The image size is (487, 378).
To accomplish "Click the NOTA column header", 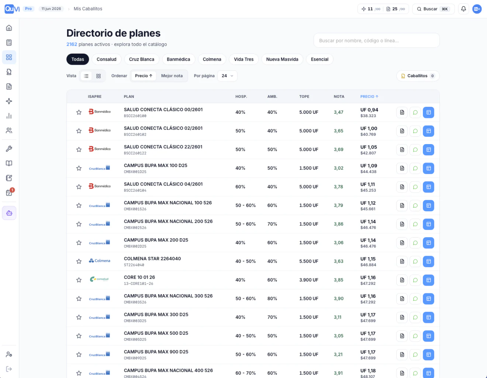I will coord(339,96).
